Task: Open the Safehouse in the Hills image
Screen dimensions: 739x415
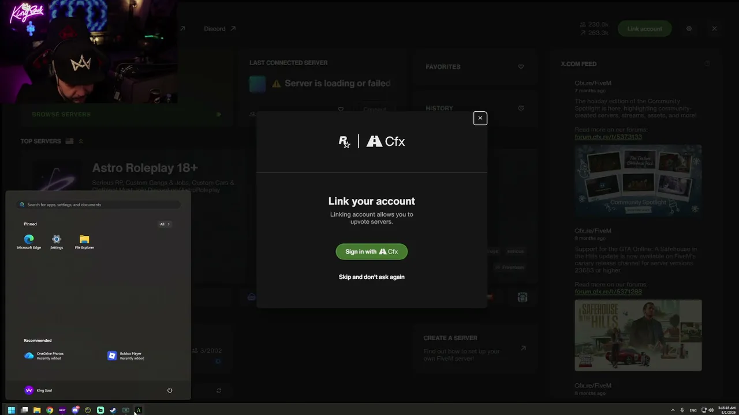Action: [638, 335]
